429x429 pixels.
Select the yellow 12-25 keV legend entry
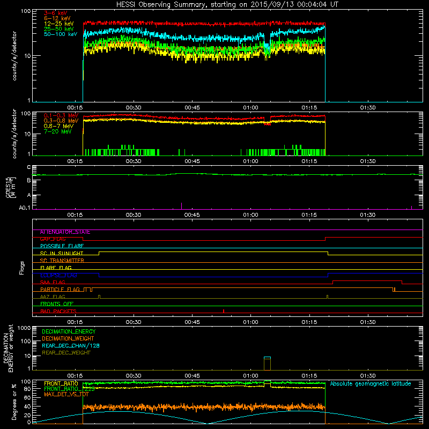point(59,24)
